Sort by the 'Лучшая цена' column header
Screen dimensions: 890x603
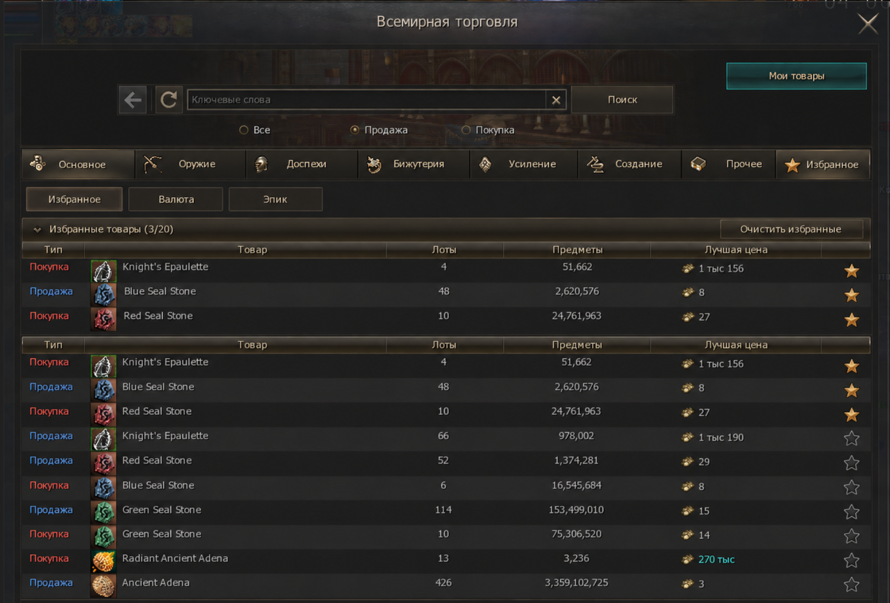(736, 250)
